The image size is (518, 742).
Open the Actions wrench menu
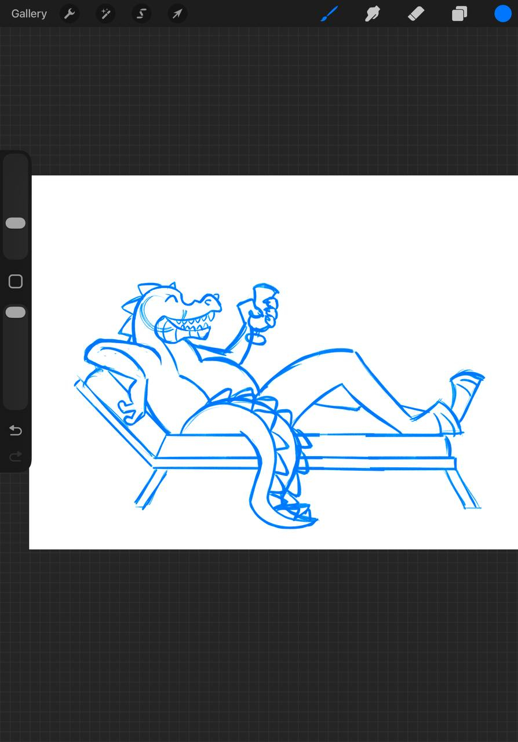pos(70,13)
